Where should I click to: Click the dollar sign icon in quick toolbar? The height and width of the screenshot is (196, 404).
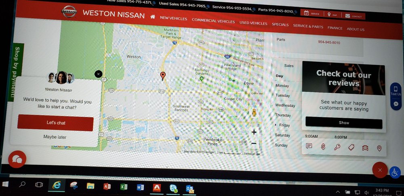coord(323,147)
